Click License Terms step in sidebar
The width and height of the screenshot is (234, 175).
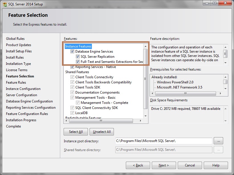17,70
